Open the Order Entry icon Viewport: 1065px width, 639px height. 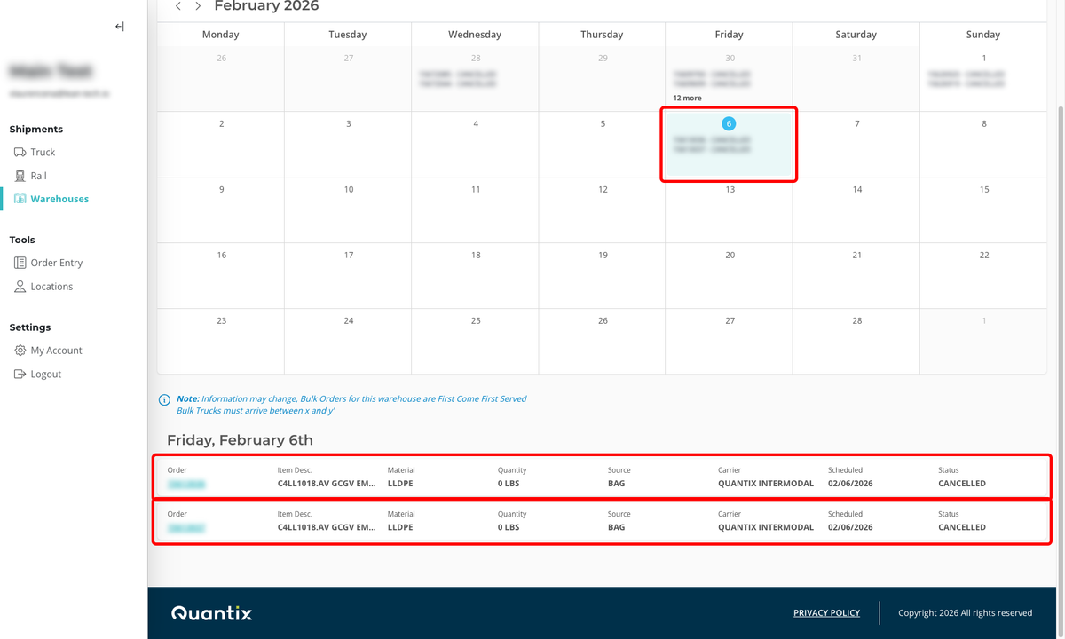(x=20, y=263)
